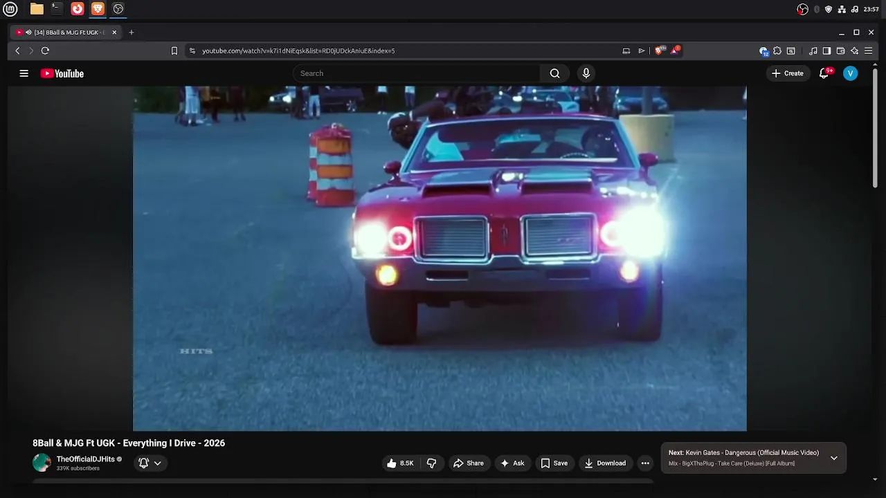Toggle the browser sidebar panel
The height and width of the screenshot is (498, 886).
(x=826, y=50)
